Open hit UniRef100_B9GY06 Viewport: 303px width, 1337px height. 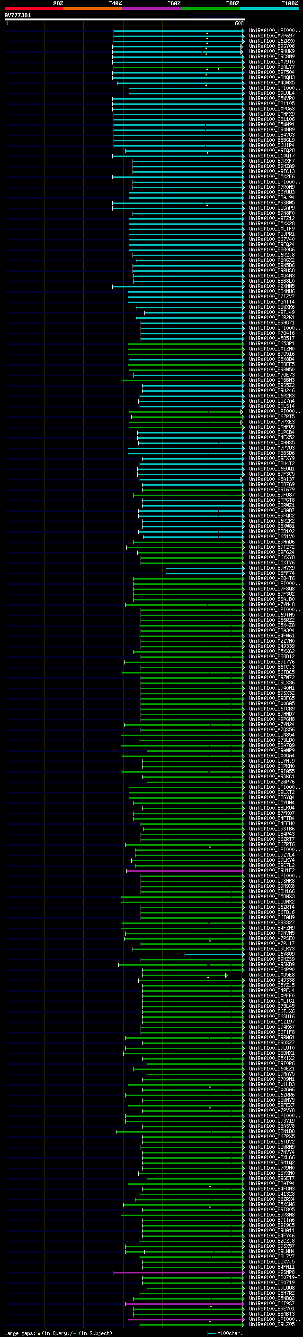[x=272, y=46]
